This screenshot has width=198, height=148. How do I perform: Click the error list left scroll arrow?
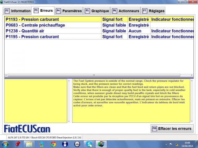point(6,75)
